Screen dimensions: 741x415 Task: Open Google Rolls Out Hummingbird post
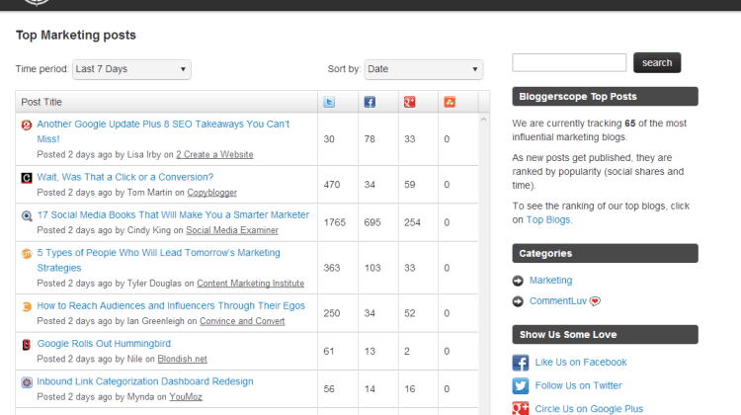tap(104, 344)
